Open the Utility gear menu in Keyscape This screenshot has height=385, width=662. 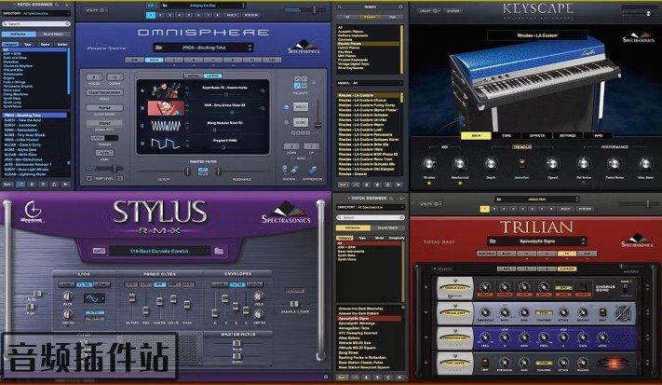430,11
